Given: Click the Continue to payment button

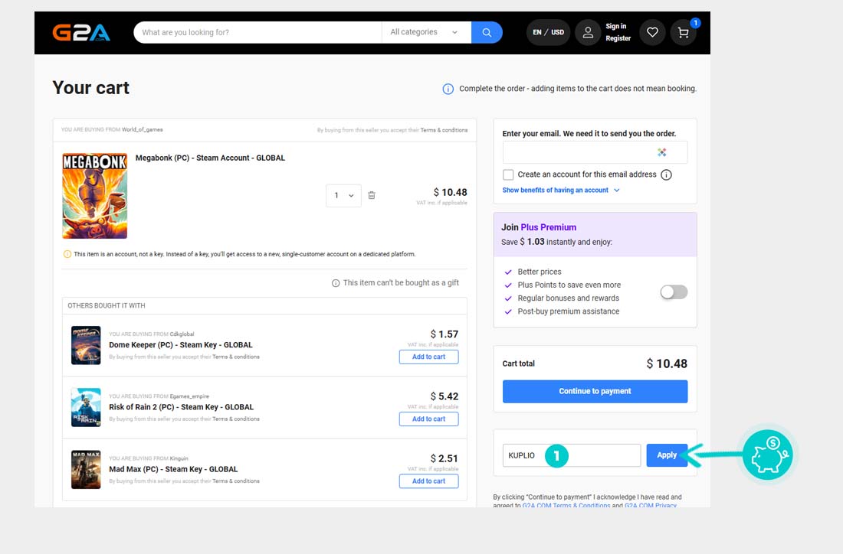Looking at the screenshot, I should click(x=595, y=391).
